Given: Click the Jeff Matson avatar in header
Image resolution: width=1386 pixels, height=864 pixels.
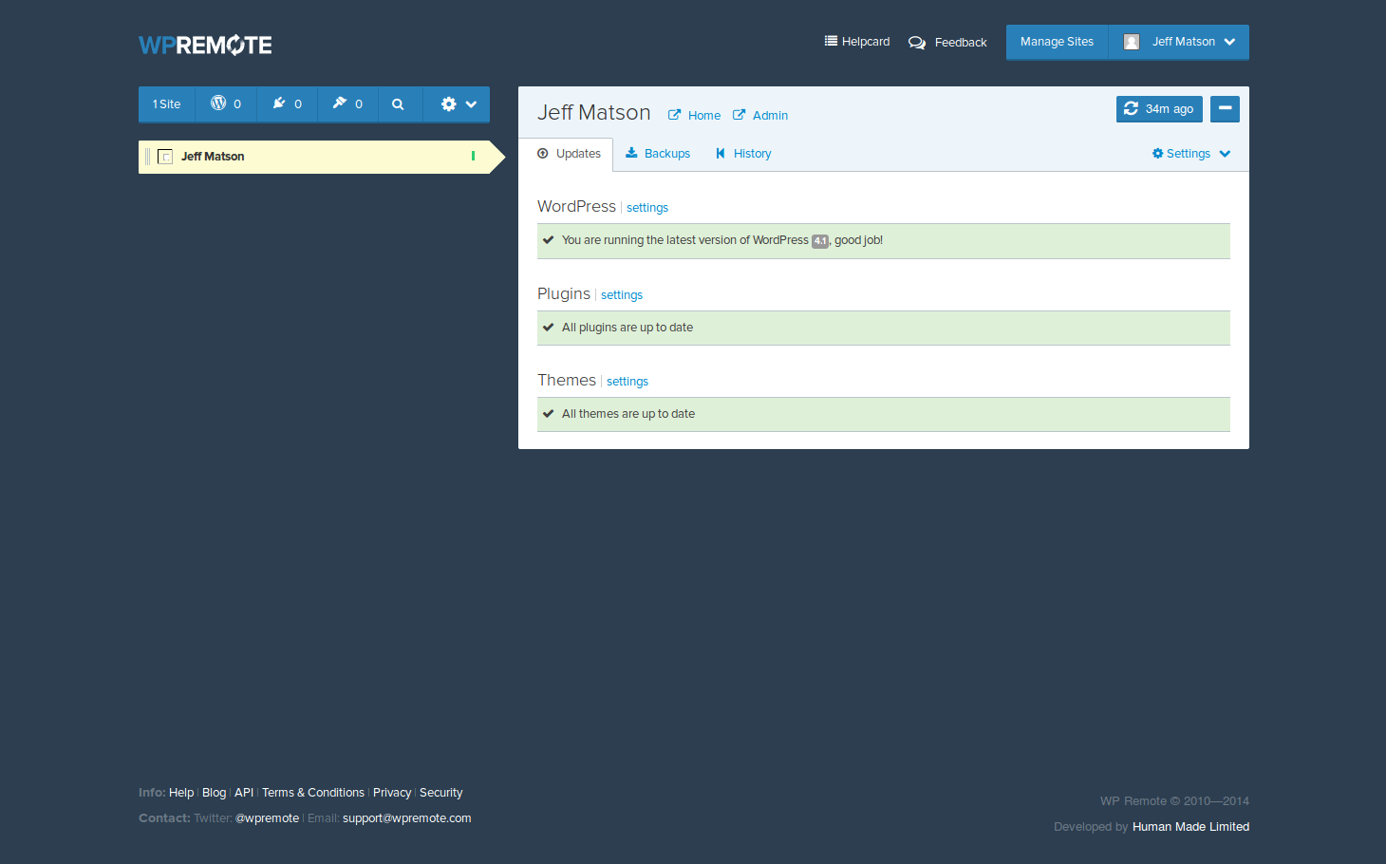Looking at the screenshot, I should (1132, 42).
